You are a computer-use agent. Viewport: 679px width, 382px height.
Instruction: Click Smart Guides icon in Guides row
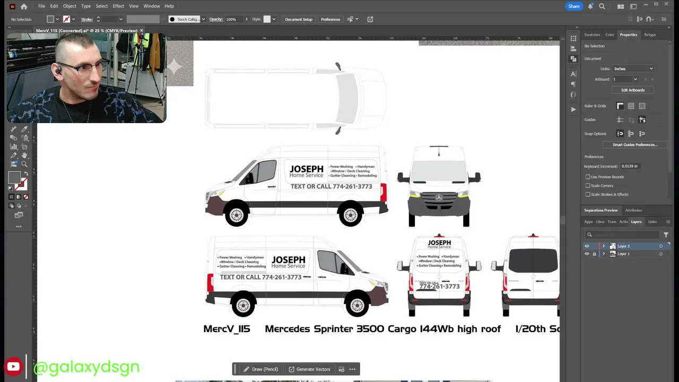tap(642, 120)
